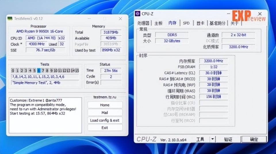The image size is (276, 154).
Task: Click the Used threads field showing 32
Action: click(x=62, y=44)
